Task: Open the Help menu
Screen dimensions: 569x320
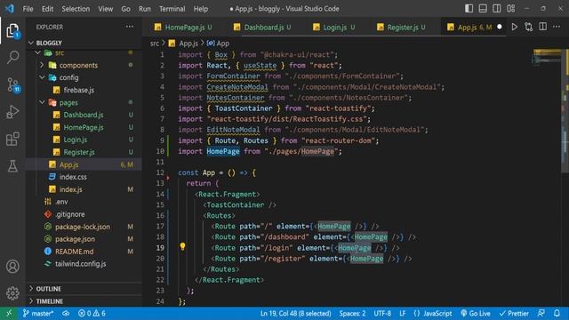Action: 201,9
